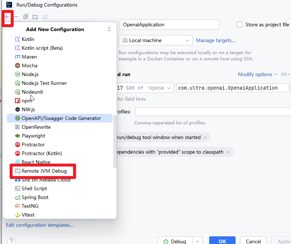Click the main class field com.ultra.openai.OpenaiApplication
Image resolution: width=291 pixels, height=244 pixels.
pyautogui.click(x=233, y=88)
